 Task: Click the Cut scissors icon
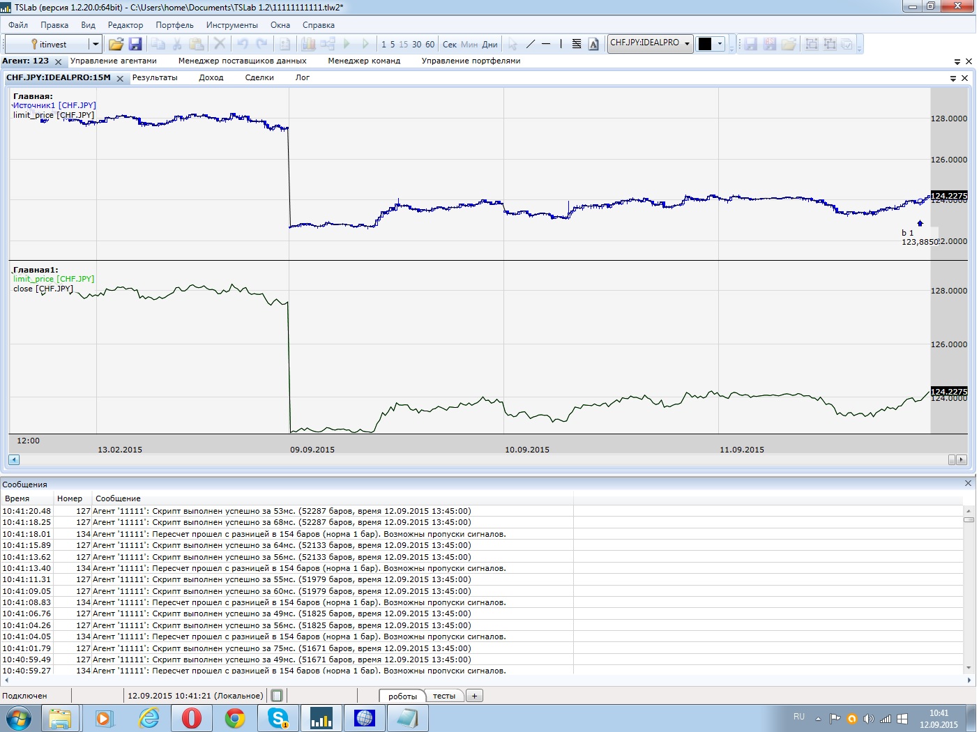177,44
